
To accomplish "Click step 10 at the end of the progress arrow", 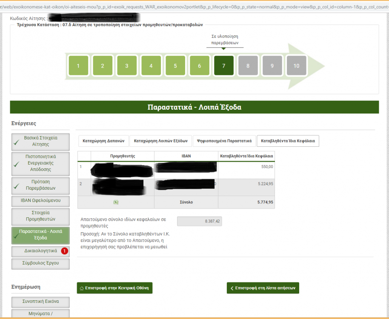I will [x=296, y=66].
